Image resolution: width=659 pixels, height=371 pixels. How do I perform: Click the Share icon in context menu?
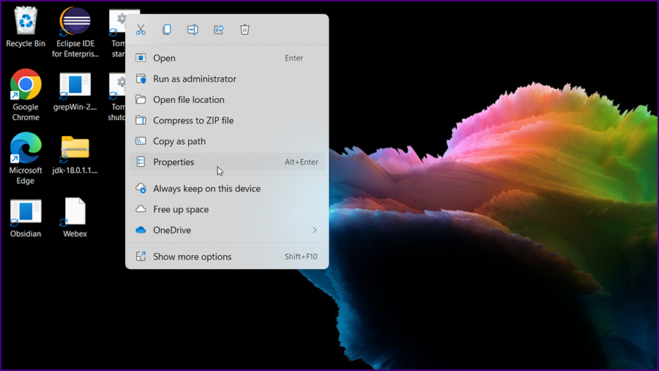[x=218, y=30]
